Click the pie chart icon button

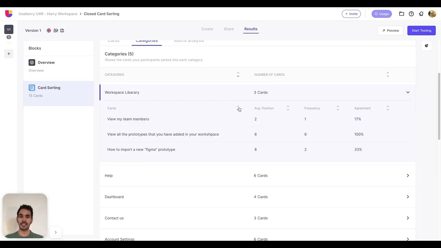[x=427, y=45]
